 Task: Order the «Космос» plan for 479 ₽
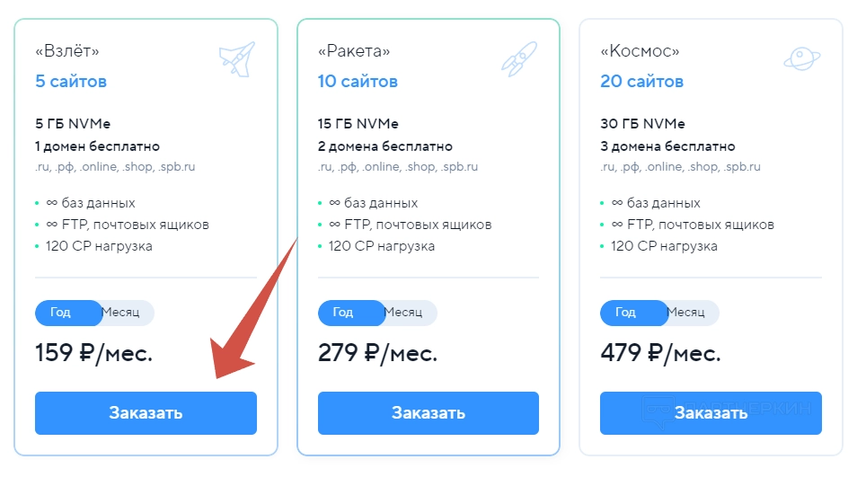(711, 413)
